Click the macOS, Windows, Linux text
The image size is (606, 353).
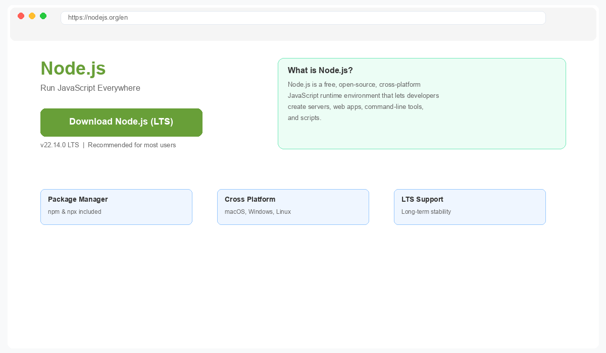[x=258, y=212]
